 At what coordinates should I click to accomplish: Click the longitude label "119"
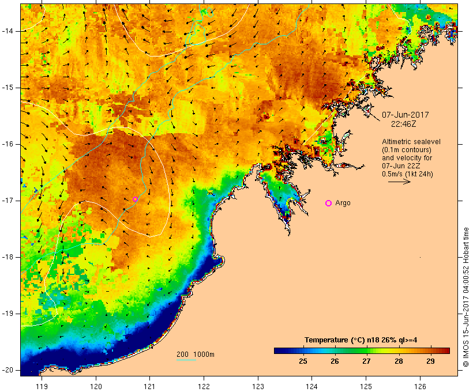point(42,386)
